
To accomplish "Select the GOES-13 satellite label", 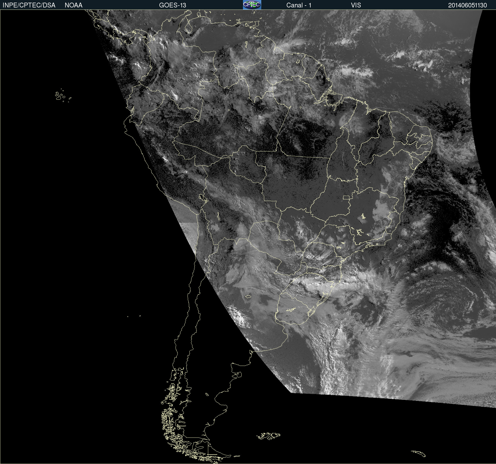I will pyautogui.click(x=172, y=5).
